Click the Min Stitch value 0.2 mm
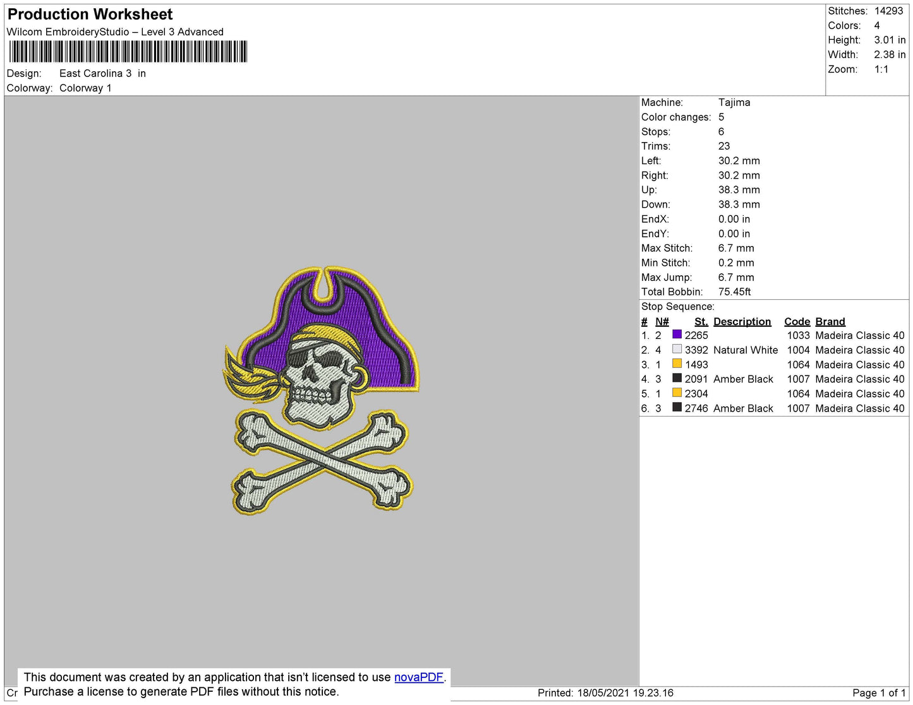Viewport: 913px width, 705px height. coord(736,263)
